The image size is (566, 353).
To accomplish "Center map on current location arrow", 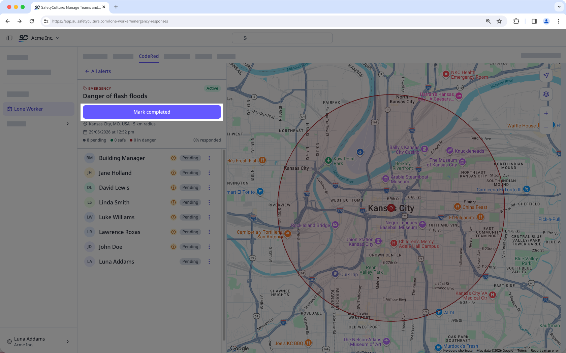I will (546, 75).
